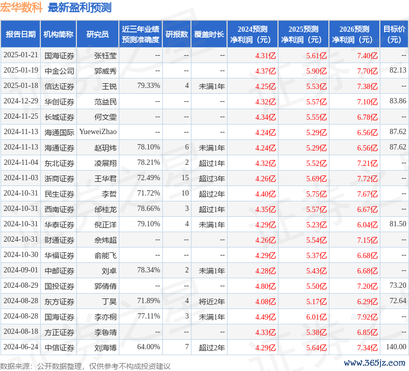This screenshot has width=409, height=371.
Task: Select the 近三年业绩预测准确度 column header
Action: coord(141,34)
